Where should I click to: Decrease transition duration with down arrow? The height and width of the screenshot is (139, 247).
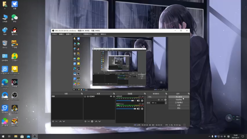tap(166, 103)
